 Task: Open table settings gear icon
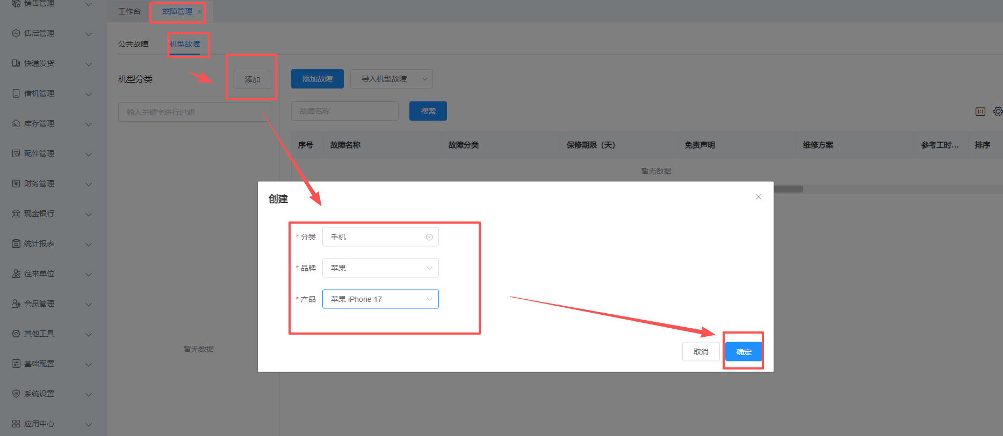[997, 112]
